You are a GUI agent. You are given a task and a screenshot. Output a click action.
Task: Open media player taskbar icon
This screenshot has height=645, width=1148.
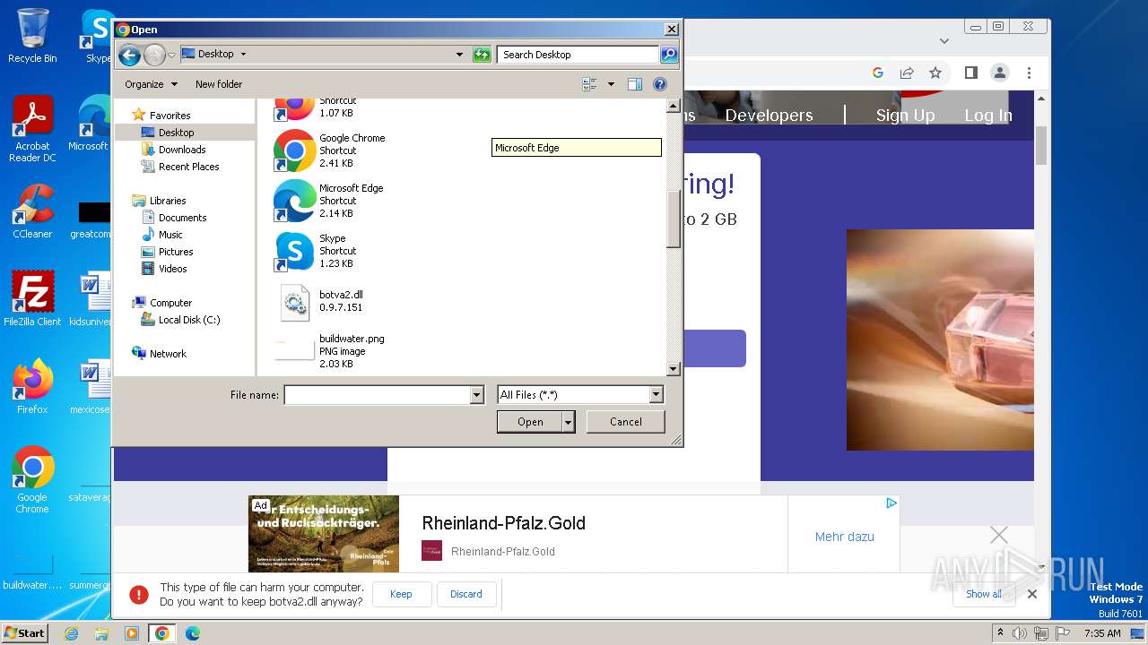click(x=132, y=633)
